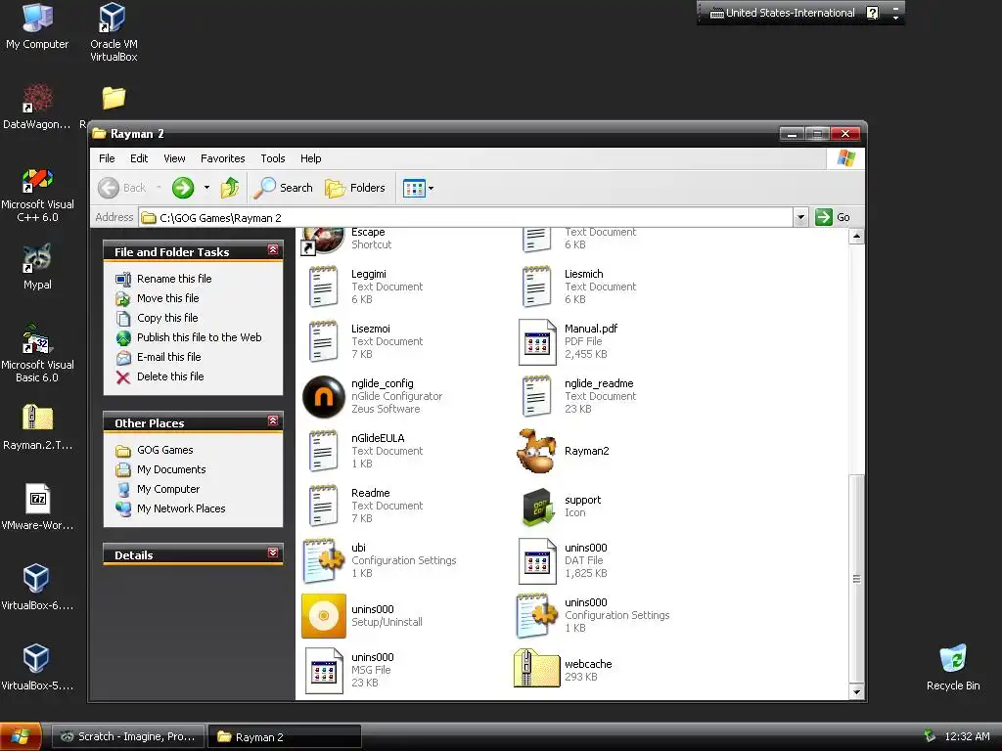
Task: Select the unins000 MSG file
Action: [x=323, y=671]
